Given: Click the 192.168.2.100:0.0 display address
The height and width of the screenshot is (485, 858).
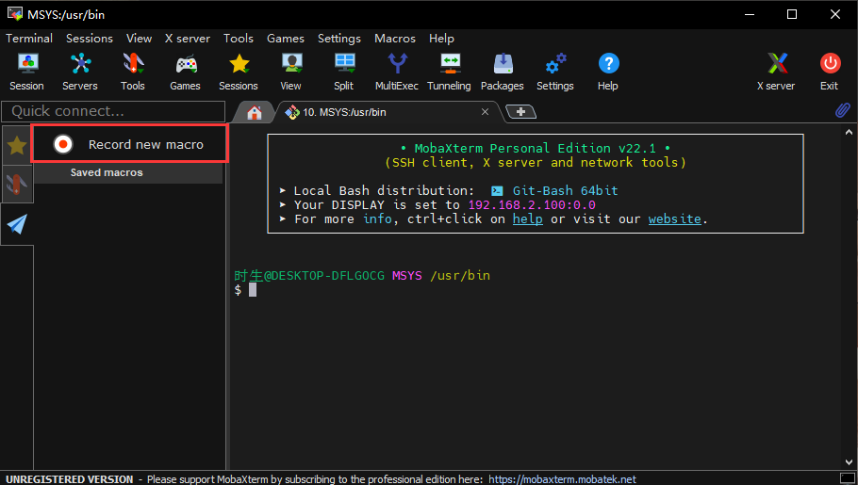Looking at the screenshot, I should 532,205.
